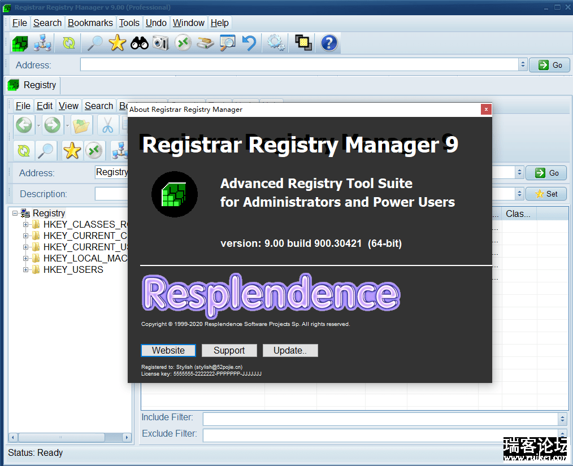Select HKEY_USERS in the registry tree
Image resolution: width=573 pixels, height=466 pixels.
(x=73, y=269)
